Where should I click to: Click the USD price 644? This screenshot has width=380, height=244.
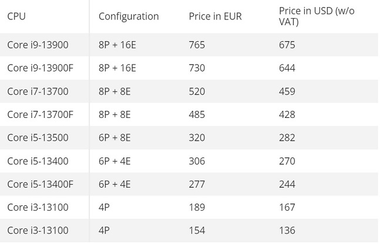point(287,68)
